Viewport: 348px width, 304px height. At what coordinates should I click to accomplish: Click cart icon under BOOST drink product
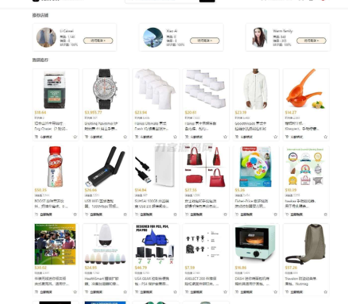(x=36, y=214)
